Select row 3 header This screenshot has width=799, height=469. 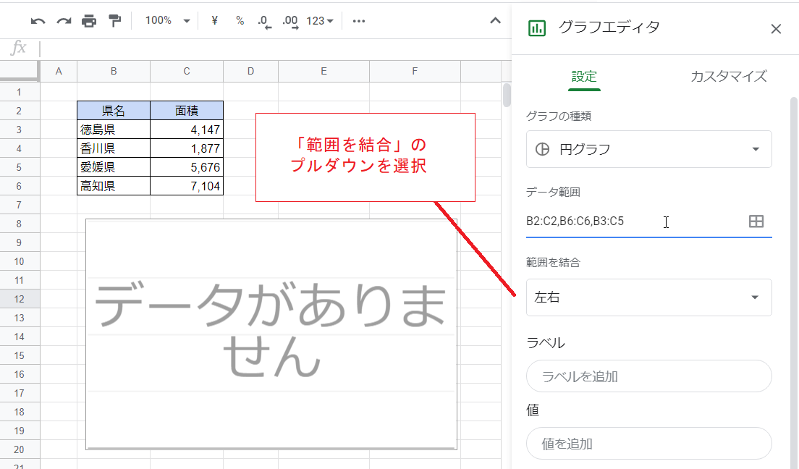coord(20,130)
